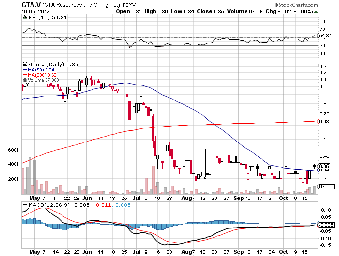Screen dimensions: 339x256
Task: Click the 19-Oct-2012 date label
Action: 36,11
